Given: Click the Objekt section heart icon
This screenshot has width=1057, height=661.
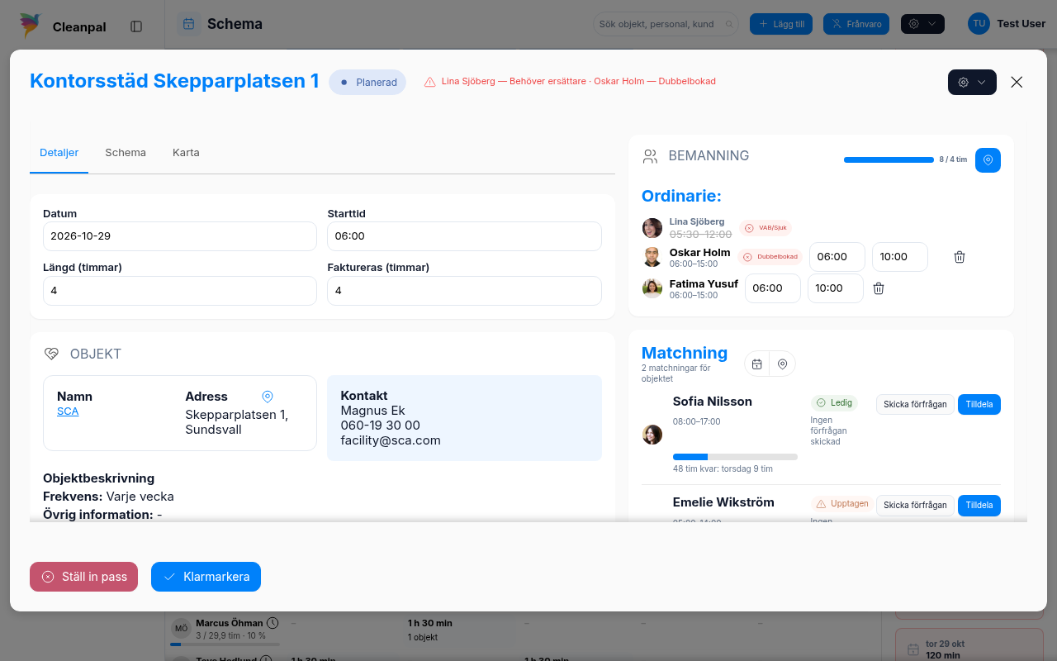Looking at the screenshot, I should (x=51, y=354).
